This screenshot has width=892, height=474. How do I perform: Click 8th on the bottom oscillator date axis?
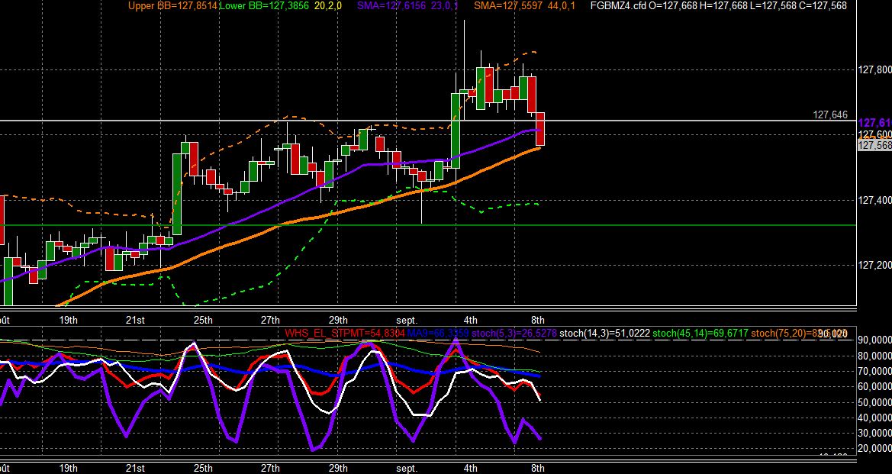click(x=538, y=469)
